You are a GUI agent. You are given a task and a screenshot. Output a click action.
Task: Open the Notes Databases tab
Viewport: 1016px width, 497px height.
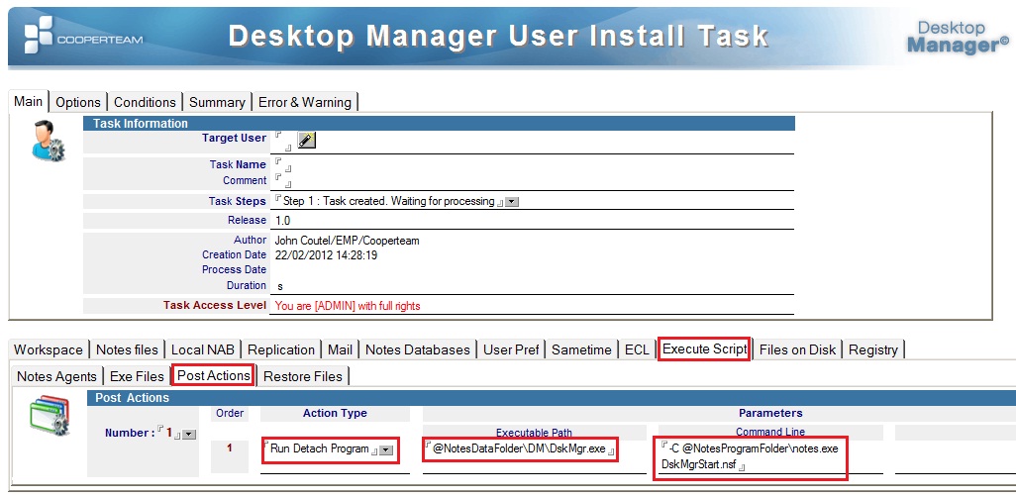pyautogui.click(x=418, y=349)
